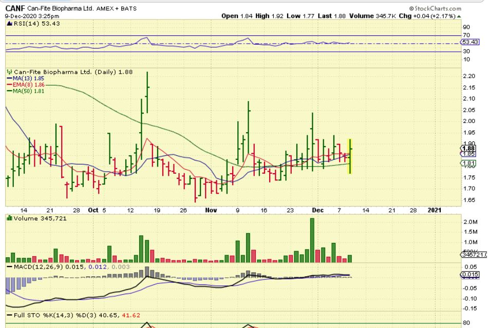Click the candlestick icon beside Can-Fite Biopharma (Daily)
Image resolution: width=488 pixels, height=328 pixels.
click(8, 72)
